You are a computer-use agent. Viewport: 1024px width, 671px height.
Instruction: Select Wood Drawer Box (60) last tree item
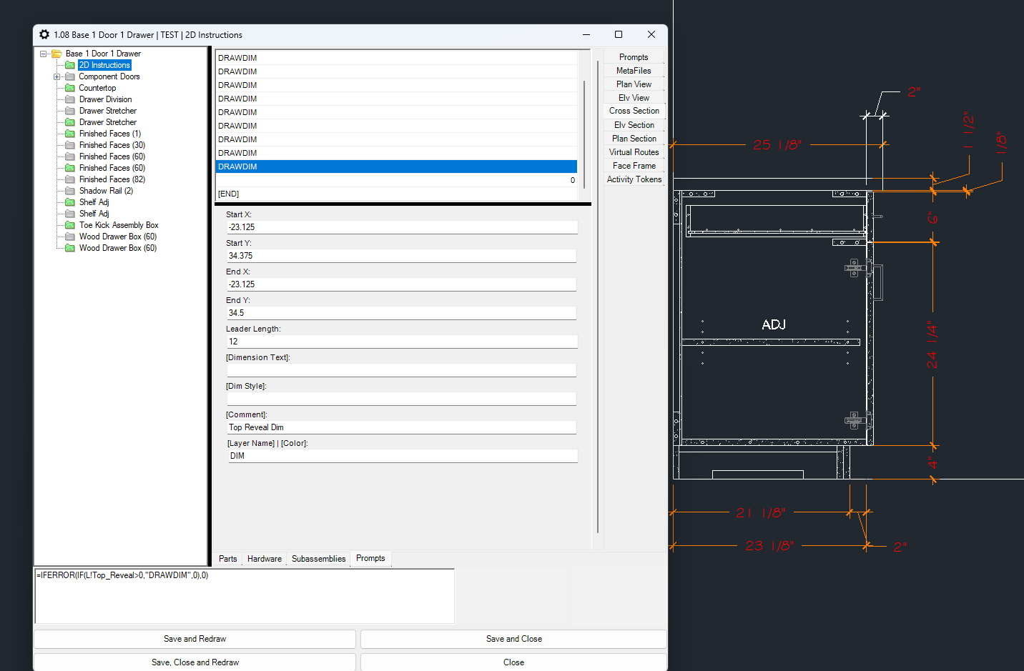coord(118,248)
